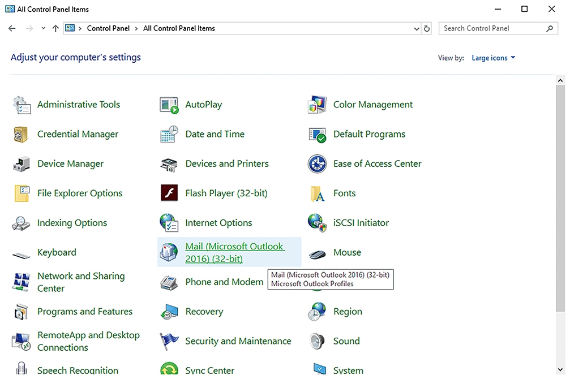
Task: Click the Speech Recognition microphone icon
Action: tap(22, 368)
